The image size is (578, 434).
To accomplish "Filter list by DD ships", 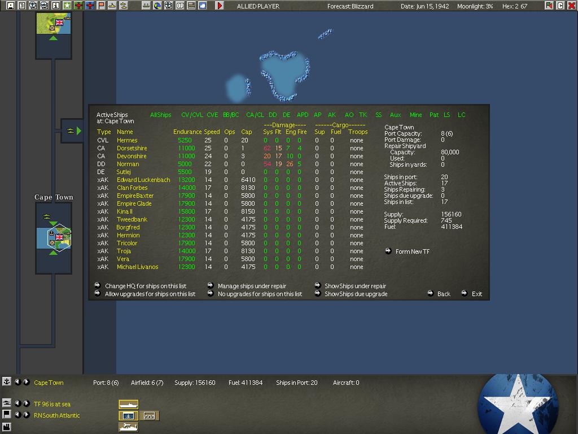I will [x=273, y=115].
